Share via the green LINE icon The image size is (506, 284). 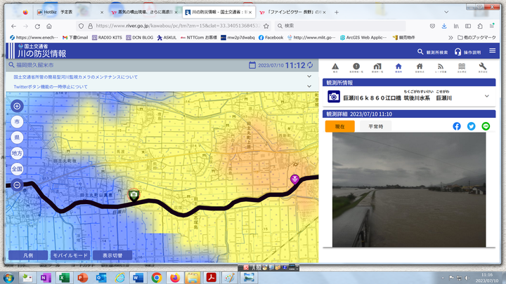(x=486, y=126)
